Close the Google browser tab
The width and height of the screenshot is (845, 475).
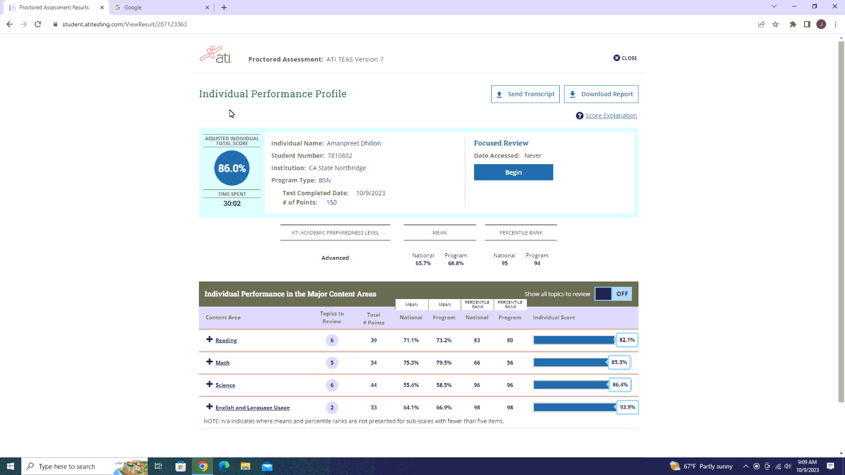click(x=207, y=8)
